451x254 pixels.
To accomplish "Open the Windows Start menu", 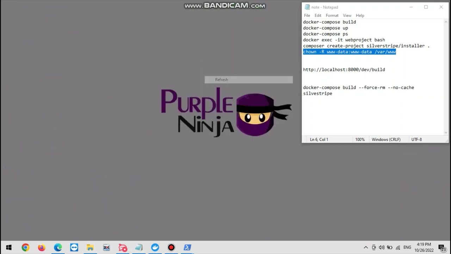I will (x=8, y=248).
